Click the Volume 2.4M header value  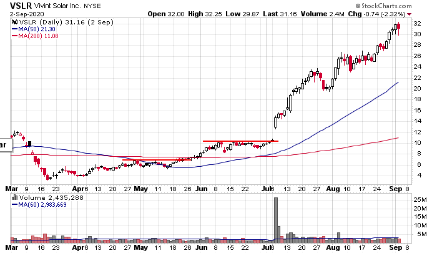coord(323,14)
